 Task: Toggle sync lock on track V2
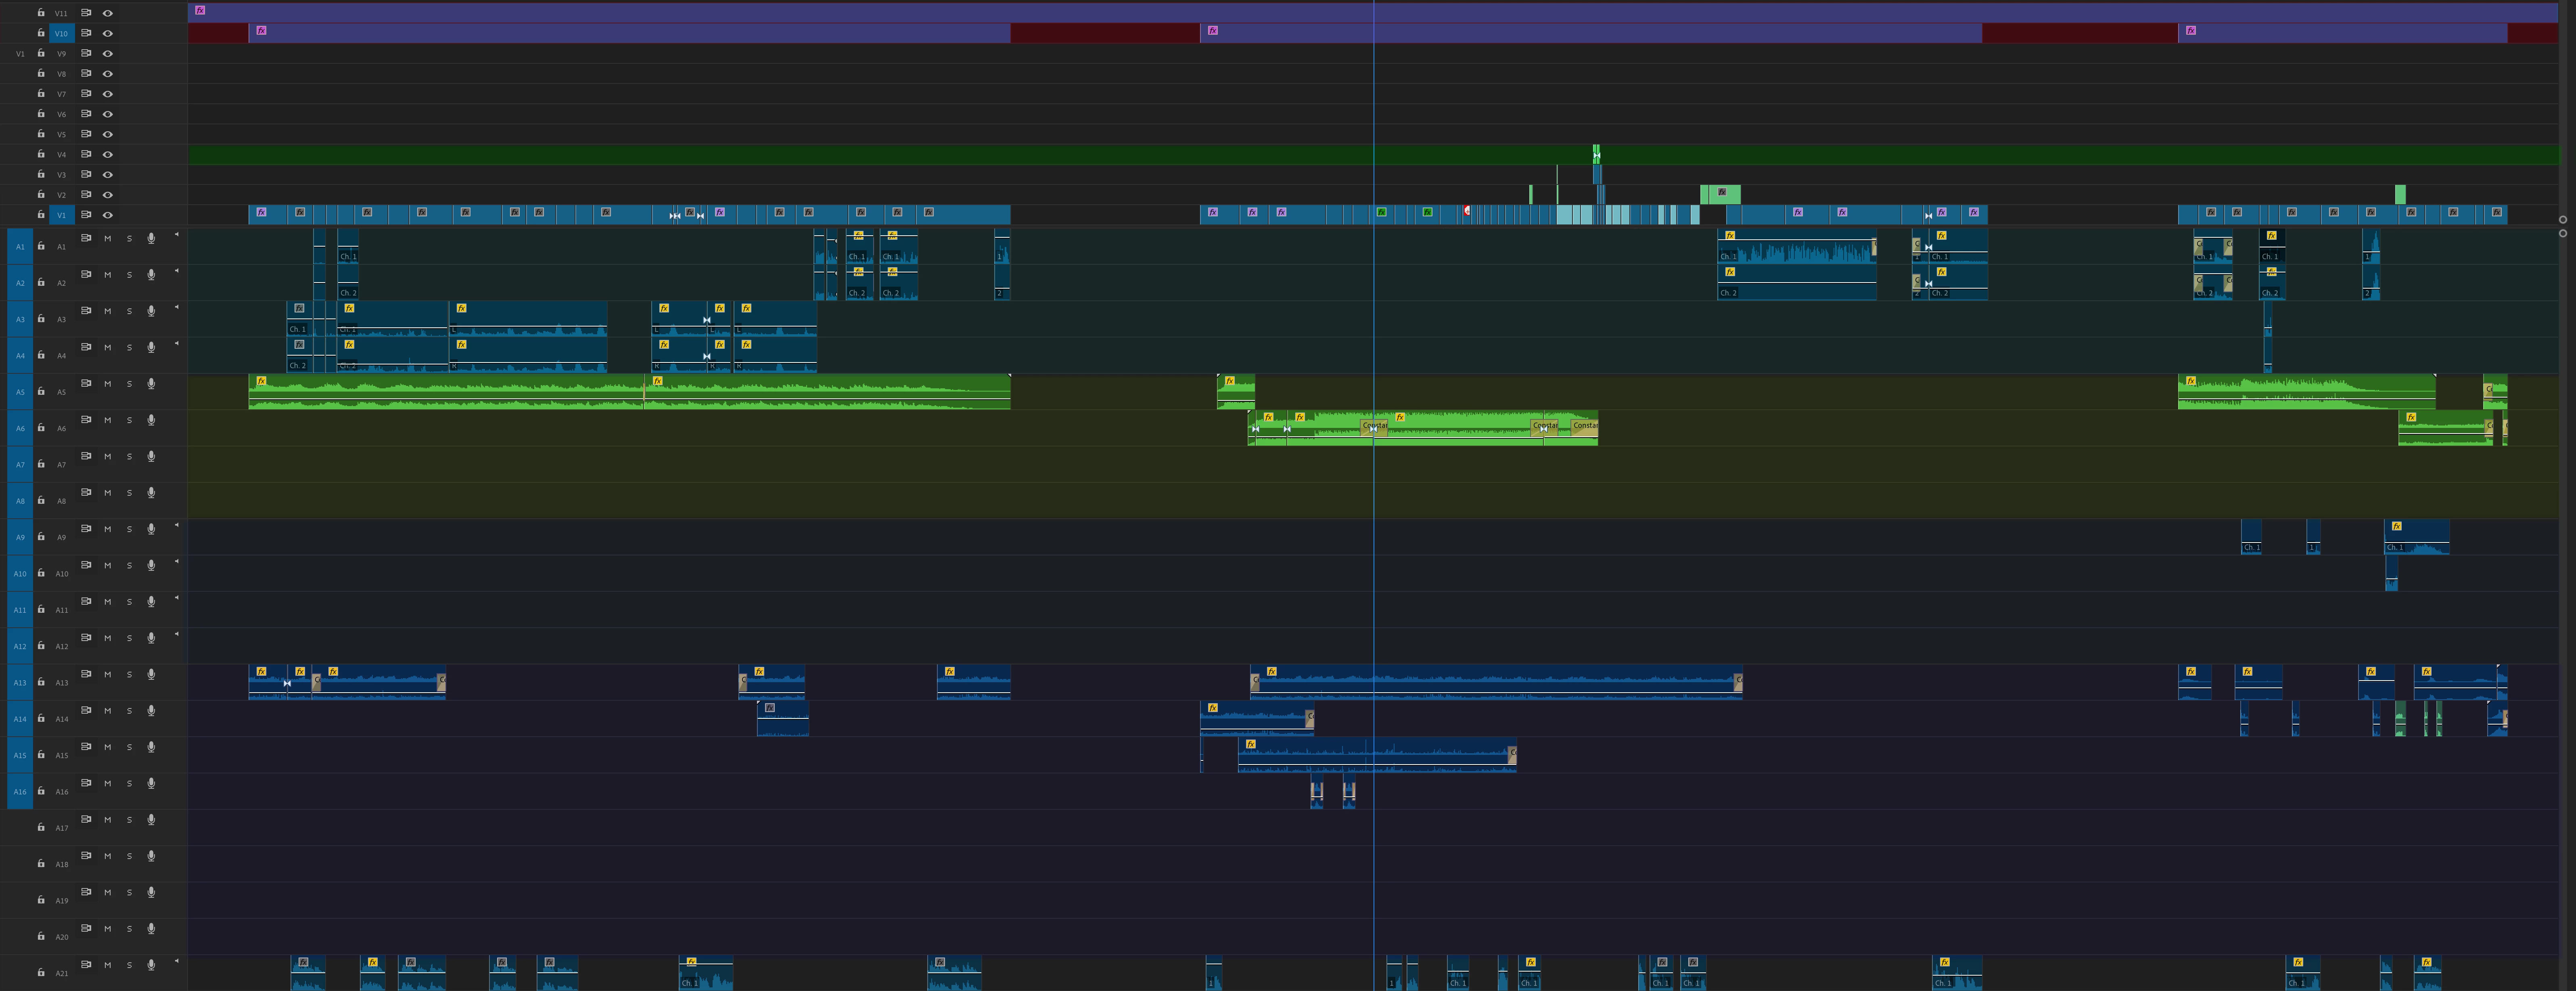pos(86,194)
